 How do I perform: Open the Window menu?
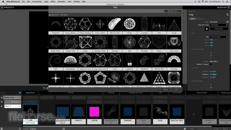pyautogui.click(x=77, y=2)
